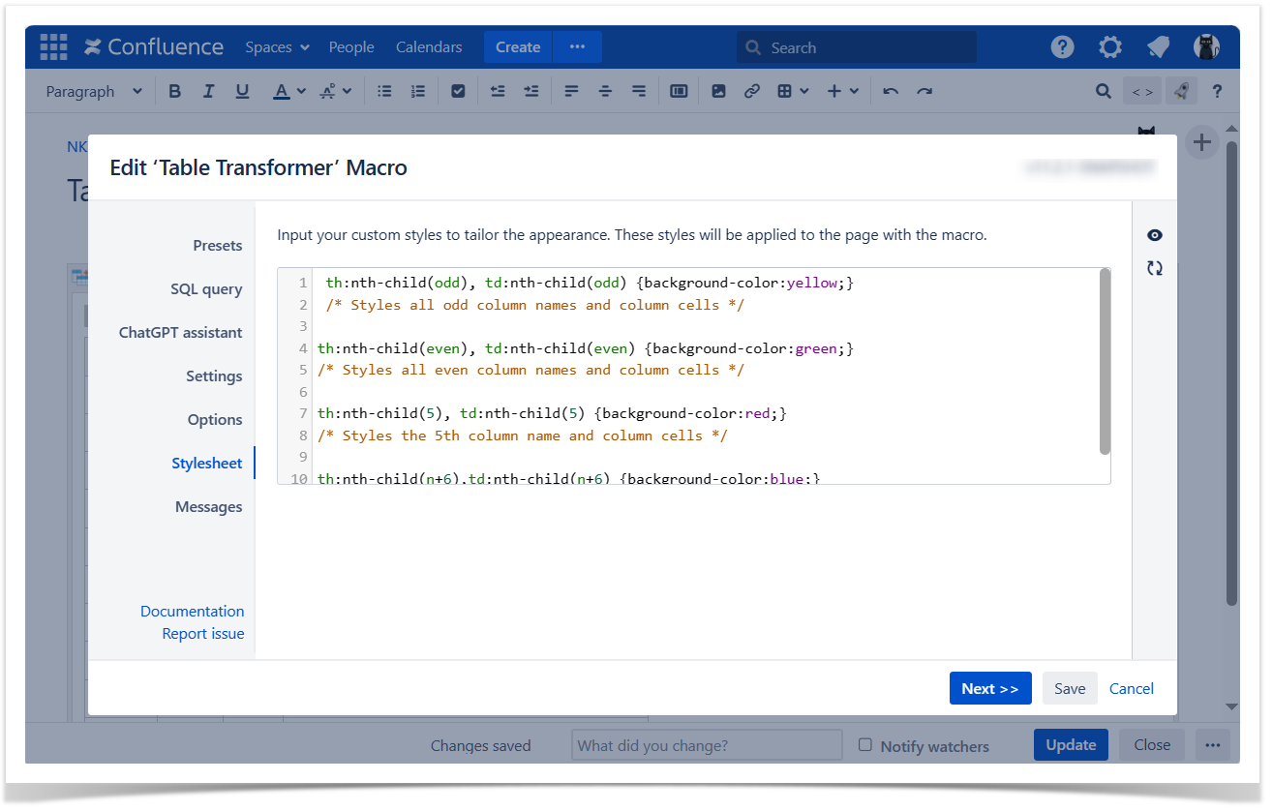Open the ChatGPT assistant tab
The height and width of the screenshot is (811, 1273).
point(180,332)
